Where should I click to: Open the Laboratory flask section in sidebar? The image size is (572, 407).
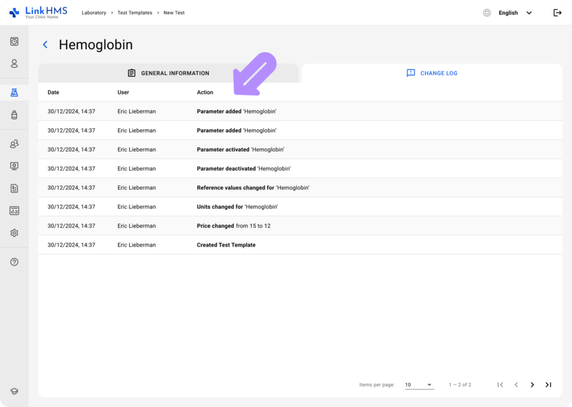click(14, 92)
